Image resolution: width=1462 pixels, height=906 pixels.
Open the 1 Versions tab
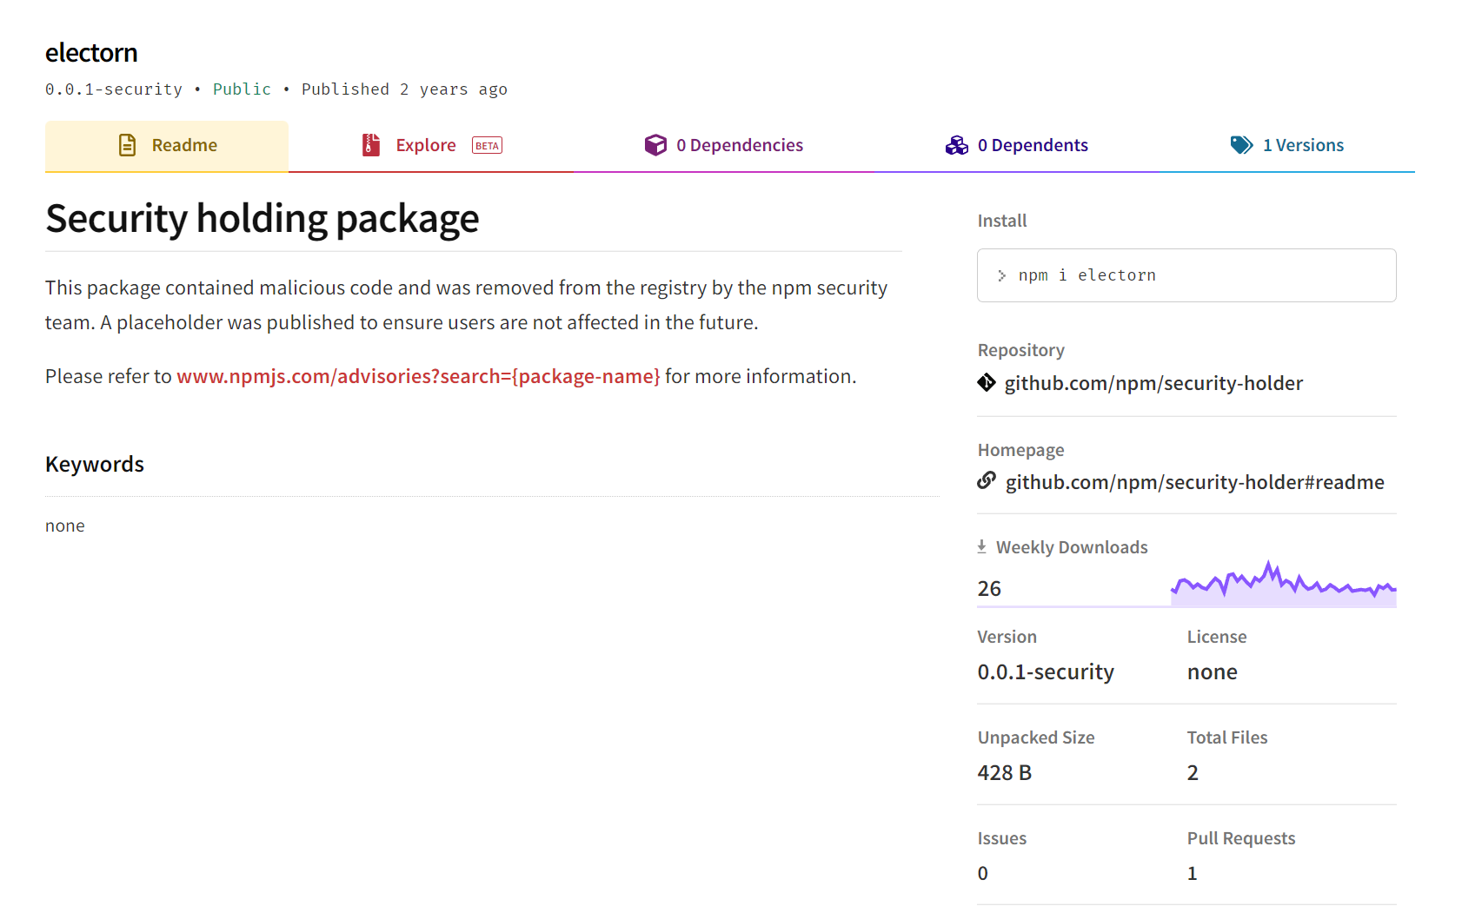pyautogui.click(x=1286, y=146)
